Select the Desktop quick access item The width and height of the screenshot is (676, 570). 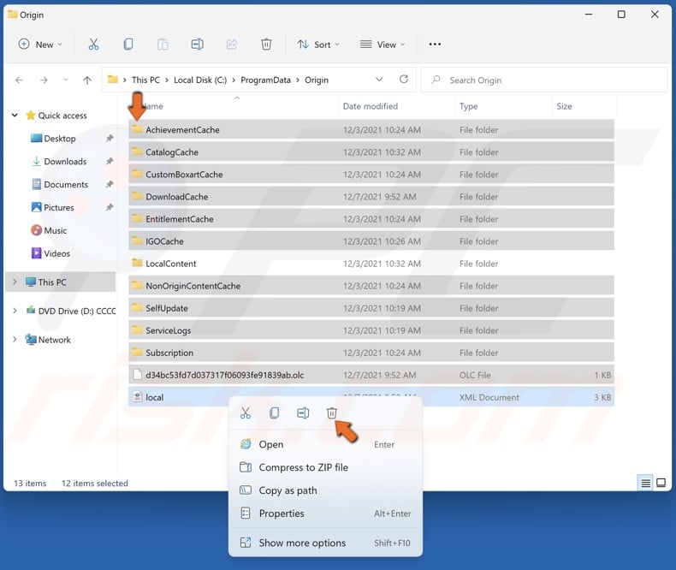tap(60, 139)
